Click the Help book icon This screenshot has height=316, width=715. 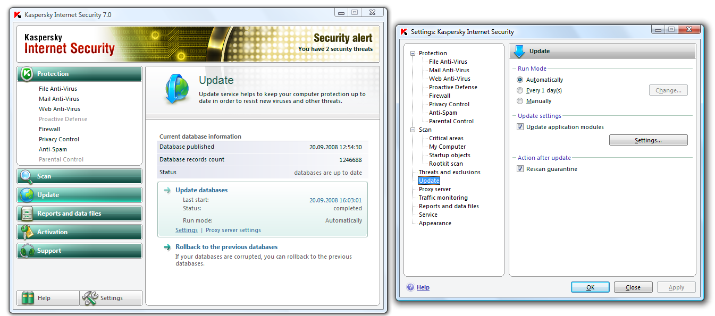coord(28,298)
